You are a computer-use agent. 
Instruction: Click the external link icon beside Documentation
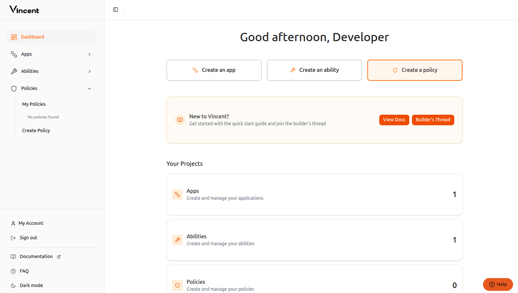pos(59,257)
